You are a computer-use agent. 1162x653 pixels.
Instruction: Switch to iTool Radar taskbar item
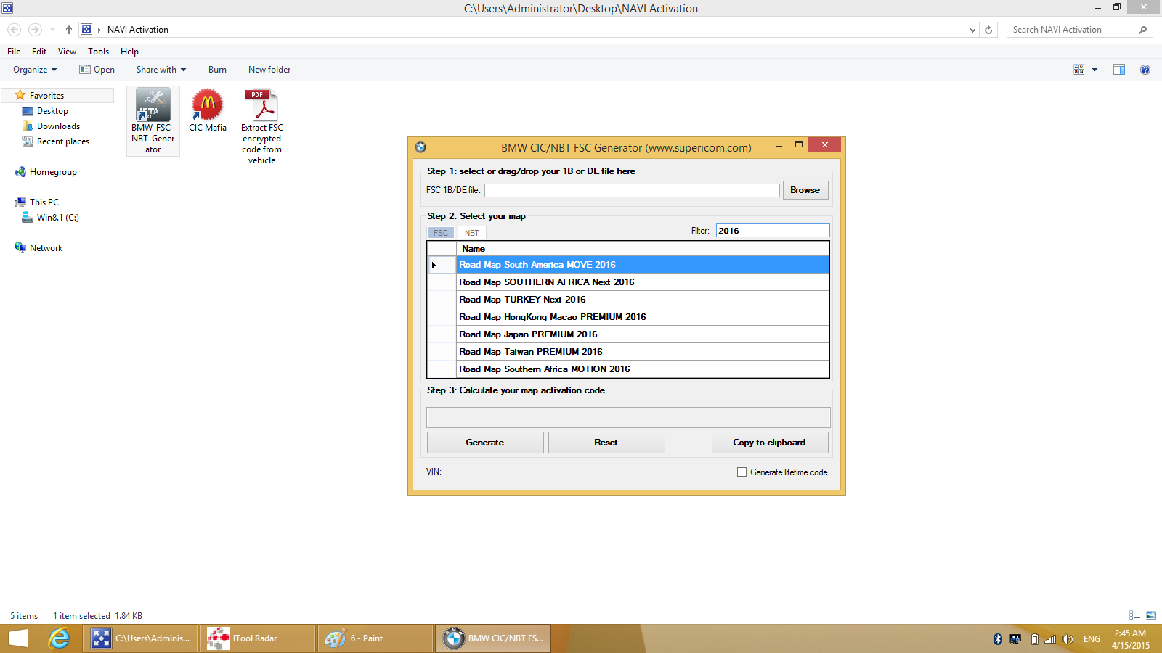click(257, 638)
